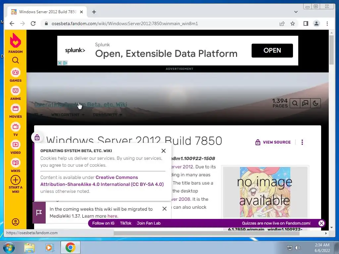Viewport: 339px width, 254px height.
Task: Open a new tab with plus button
Action: 94,12
